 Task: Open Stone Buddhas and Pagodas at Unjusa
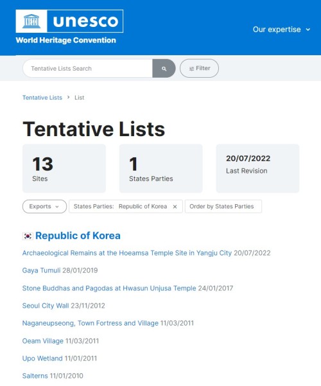coord(109,288)
